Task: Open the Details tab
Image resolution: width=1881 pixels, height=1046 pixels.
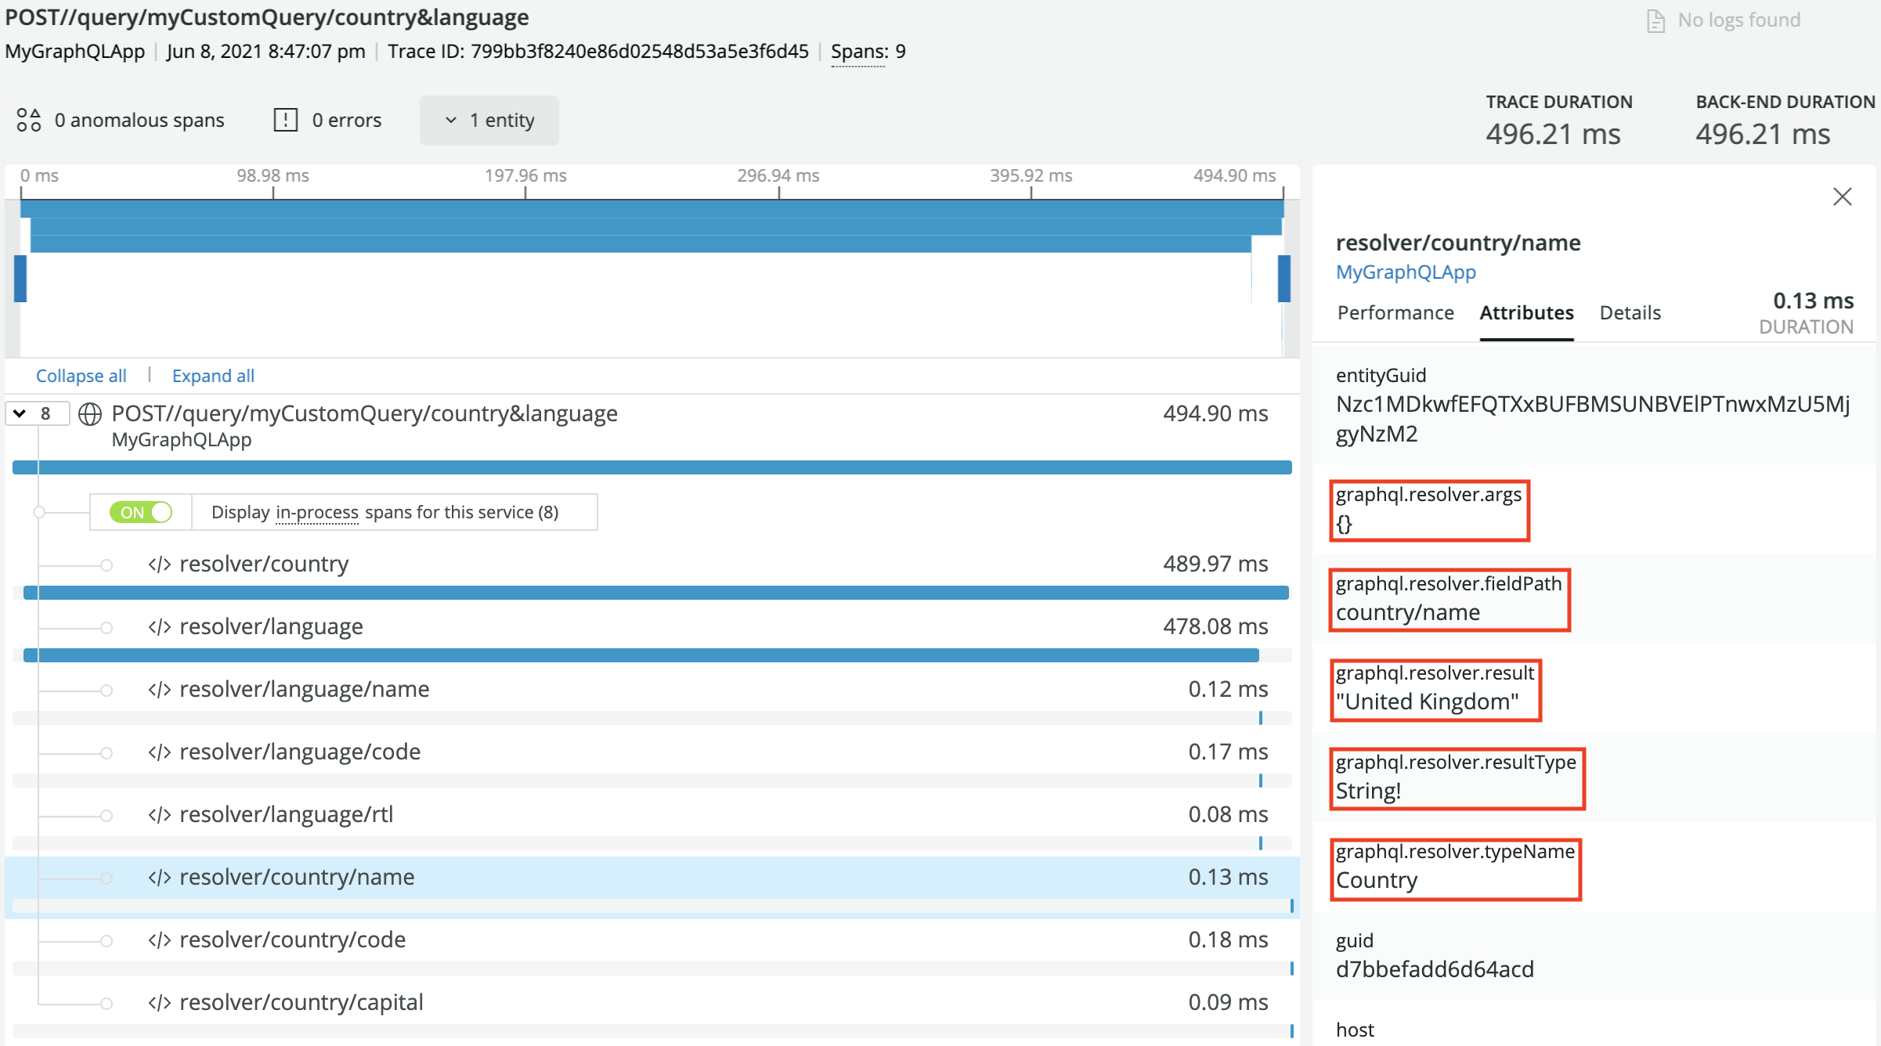Action: pyautogui.click(x=1630, y=312)
